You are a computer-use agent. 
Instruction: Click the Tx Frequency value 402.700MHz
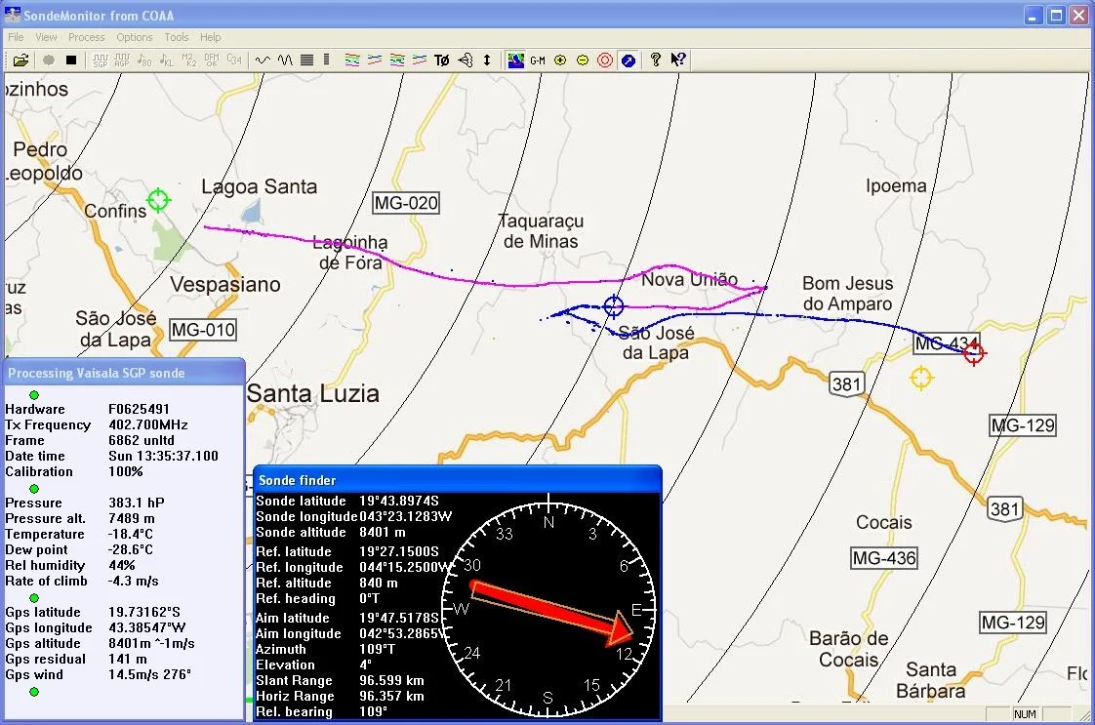click(x=148, y=424)
